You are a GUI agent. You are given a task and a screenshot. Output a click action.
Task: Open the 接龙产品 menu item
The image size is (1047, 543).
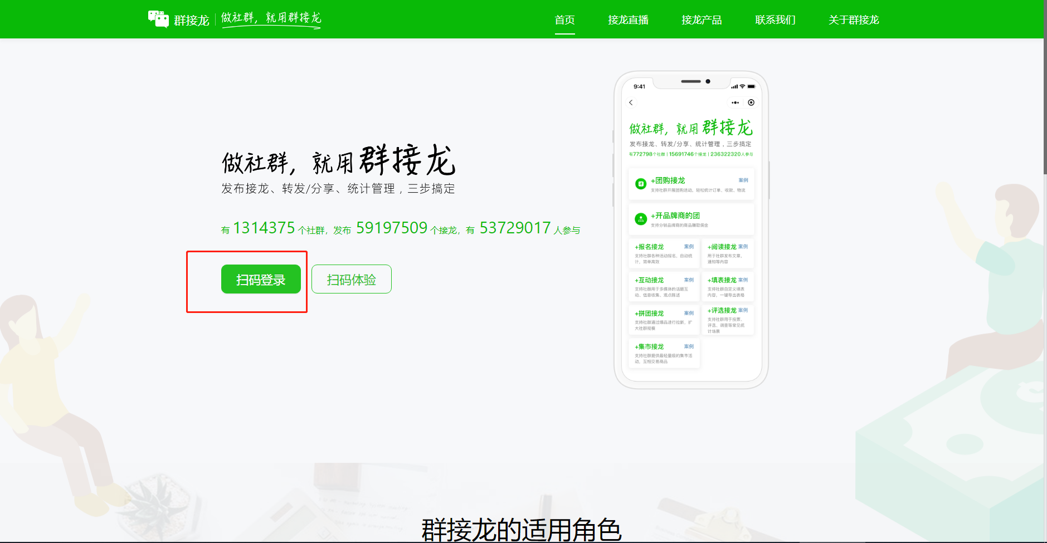click(702, 20)
